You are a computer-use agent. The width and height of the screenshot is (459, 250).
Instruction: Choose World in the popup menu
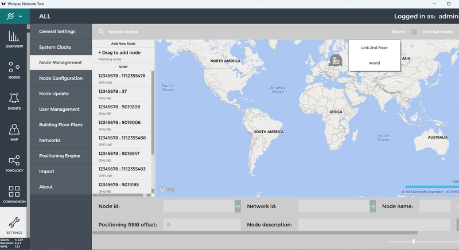(x=374, y=63)
